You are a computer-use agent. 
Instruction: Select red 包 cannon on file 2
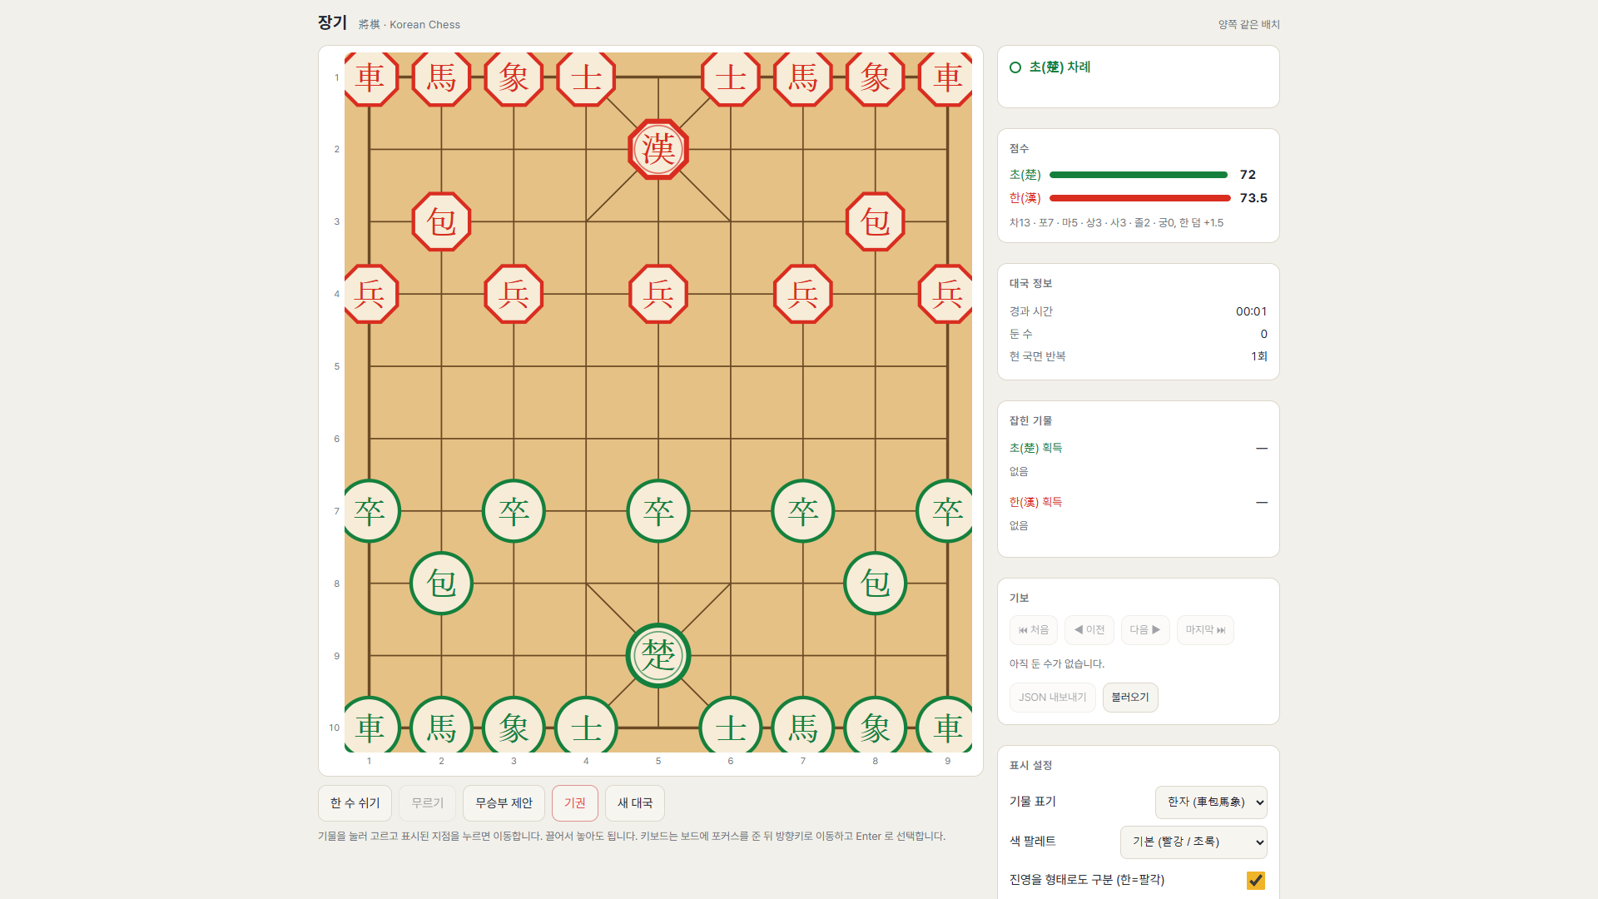(x=441, y=221)
